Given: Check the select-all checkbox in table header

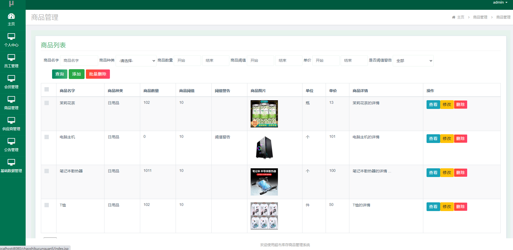Looking at the screenshot, I should pos(47,89).
